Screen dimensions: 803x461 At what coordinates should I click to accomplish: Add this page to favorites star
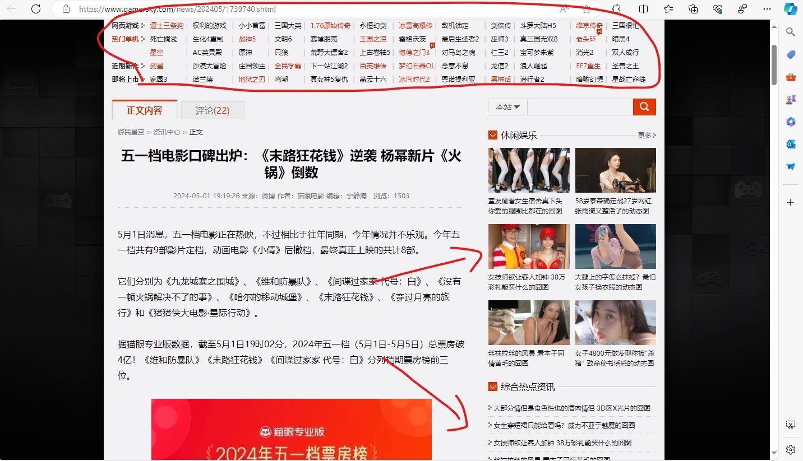point(586,9)
